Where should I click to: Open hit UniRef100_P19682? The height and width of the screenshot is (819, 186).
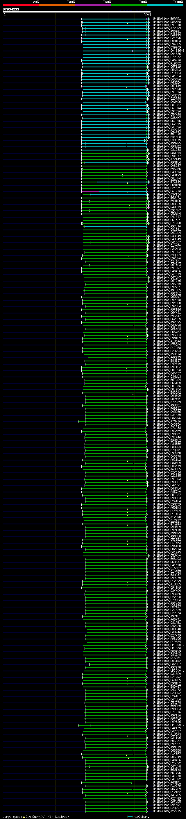[167, 64]
